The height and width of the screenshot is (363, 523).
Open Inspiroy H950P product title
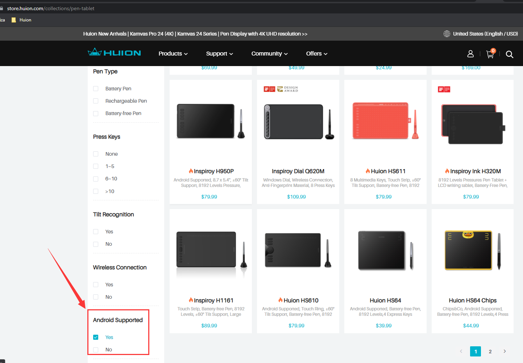(213, 171)
